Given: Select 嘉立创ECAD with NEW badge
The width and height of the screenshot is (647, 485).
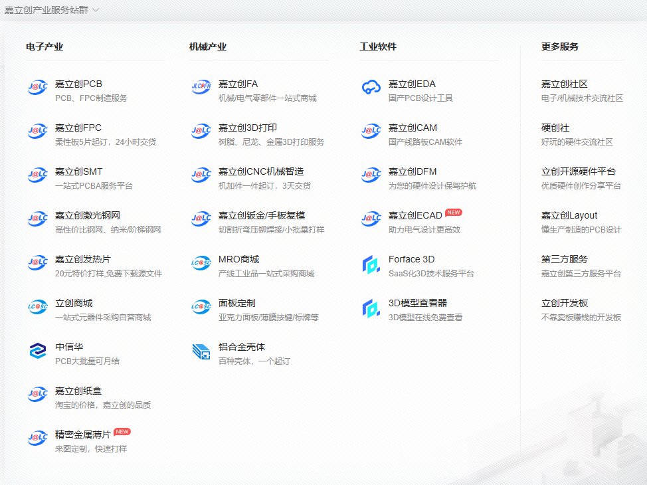Looking at the screenshot, I should (415, 215).
